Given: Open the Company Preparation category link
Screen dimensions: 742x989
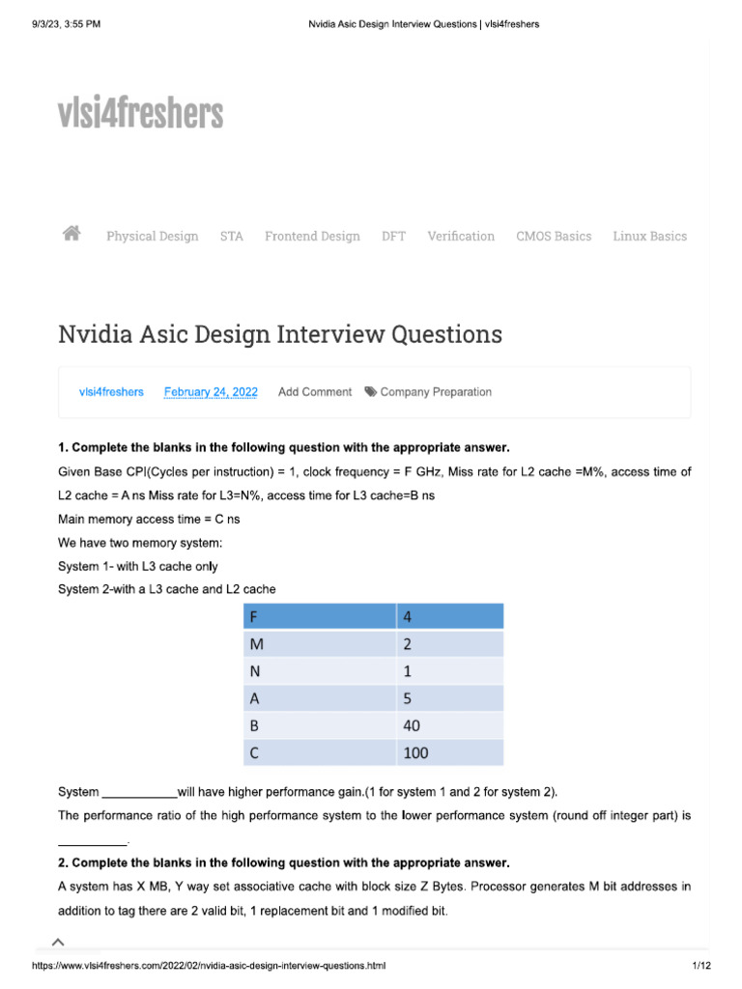Looking at the screenshot, I should [x=436, y=392].
